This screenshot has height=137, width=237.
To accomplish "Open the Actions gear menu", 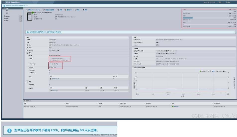I will (85, 10).
